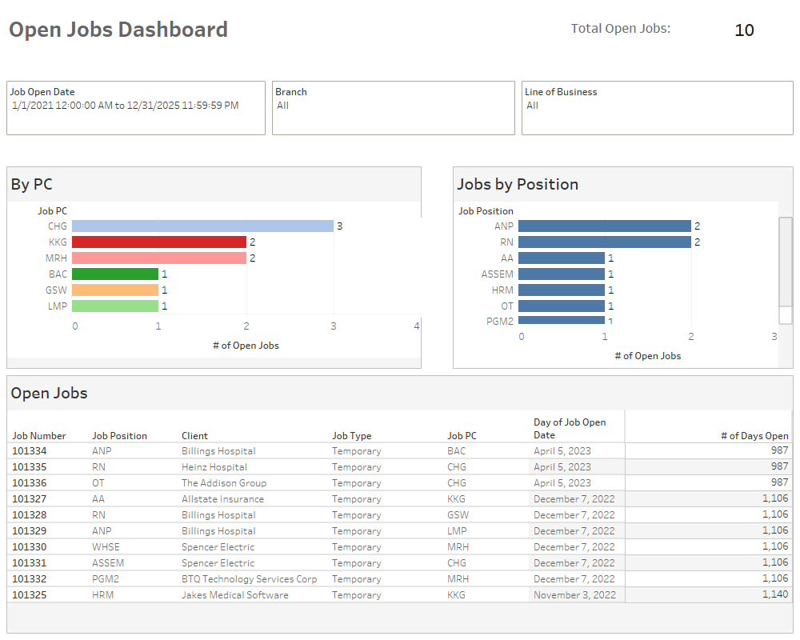
Task: Click the Total Open Jobs count value
Action: click(744, 30)
